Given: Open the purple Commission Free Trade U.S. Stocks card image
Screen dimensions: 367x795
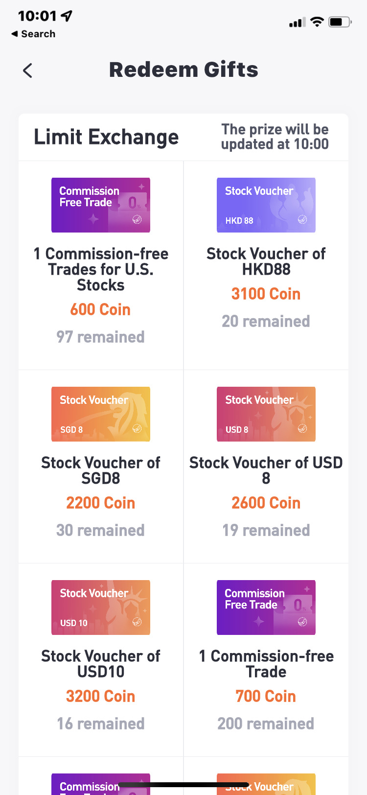Looking at the screenshot, I should (x=101, y=205).
